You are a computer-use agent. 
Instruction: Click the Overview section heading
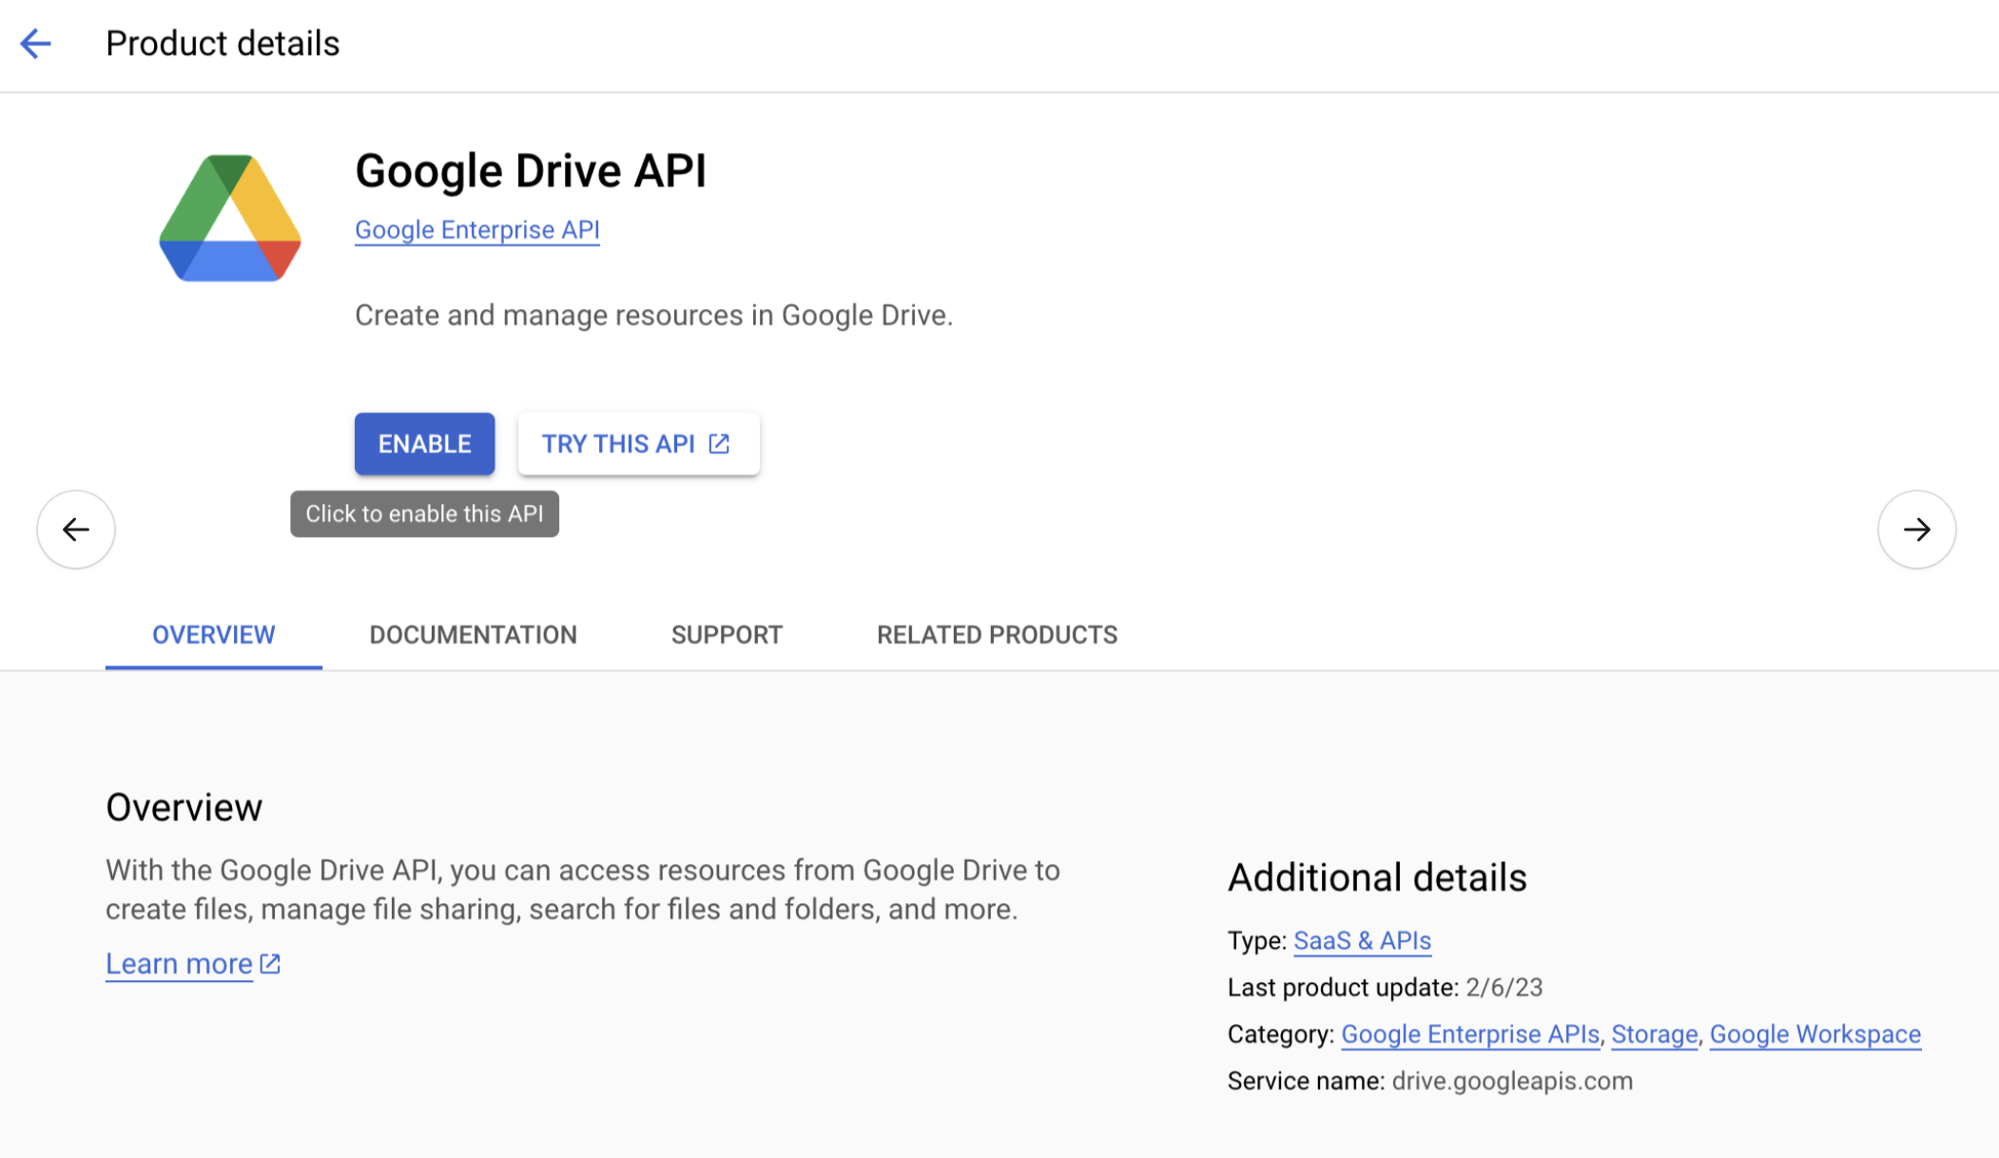click(184, 807)
